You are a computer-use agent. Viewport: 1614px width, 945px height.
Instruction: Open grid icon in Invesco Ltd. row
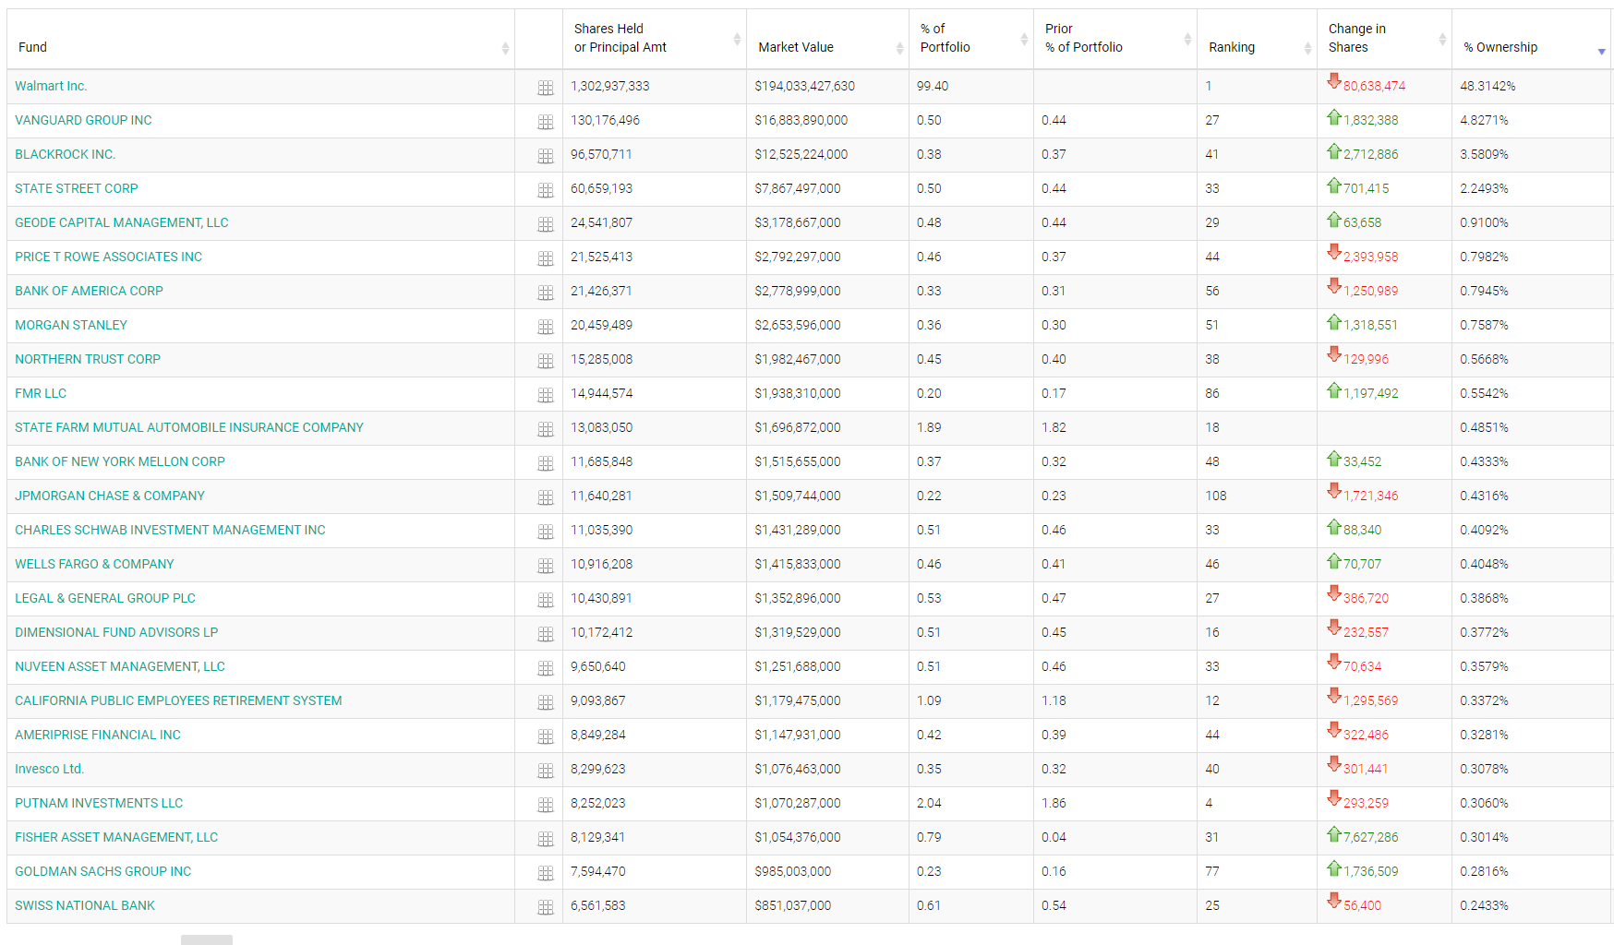545,771
